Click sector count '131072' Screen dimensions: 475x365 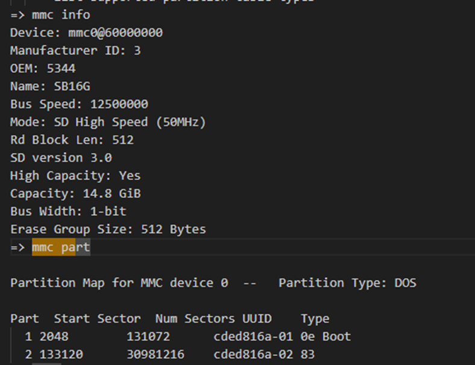pyautogui.click(x=148, y=337)
